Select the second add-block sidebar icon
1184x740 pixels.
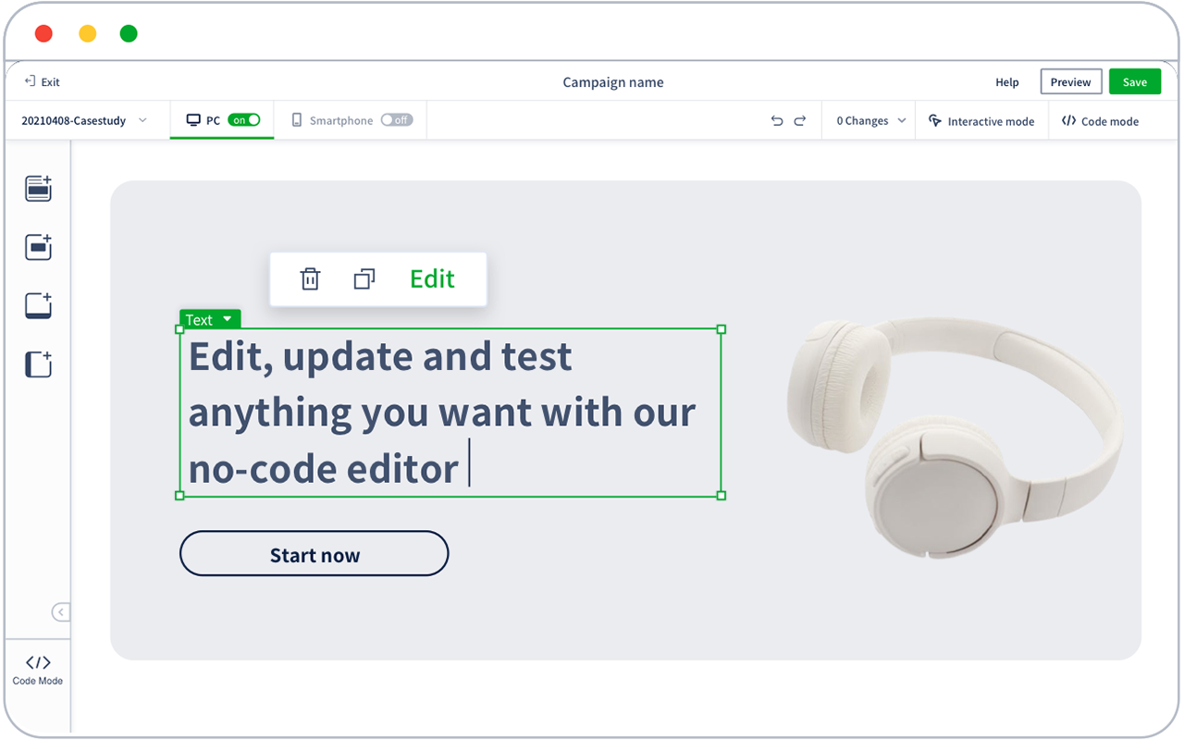pyautogui.click(x=38, y=247)
